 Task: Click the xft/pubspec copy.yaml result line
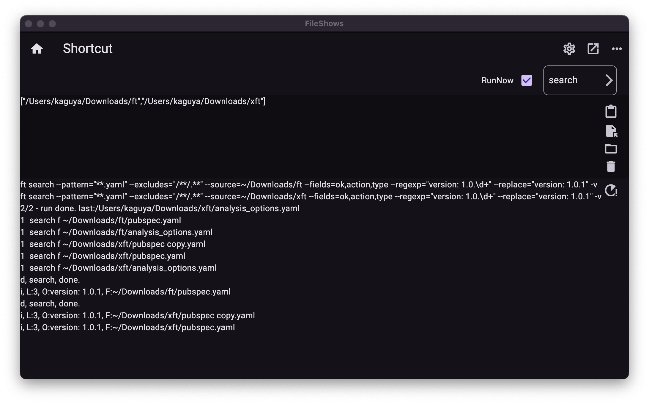tap(113, 244)
